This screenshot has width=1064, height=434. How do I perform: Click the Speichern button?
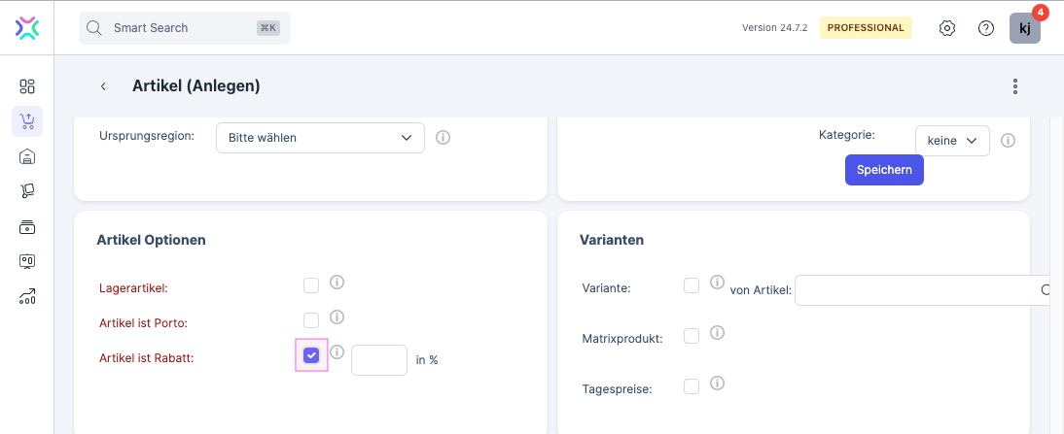[883, 170]
